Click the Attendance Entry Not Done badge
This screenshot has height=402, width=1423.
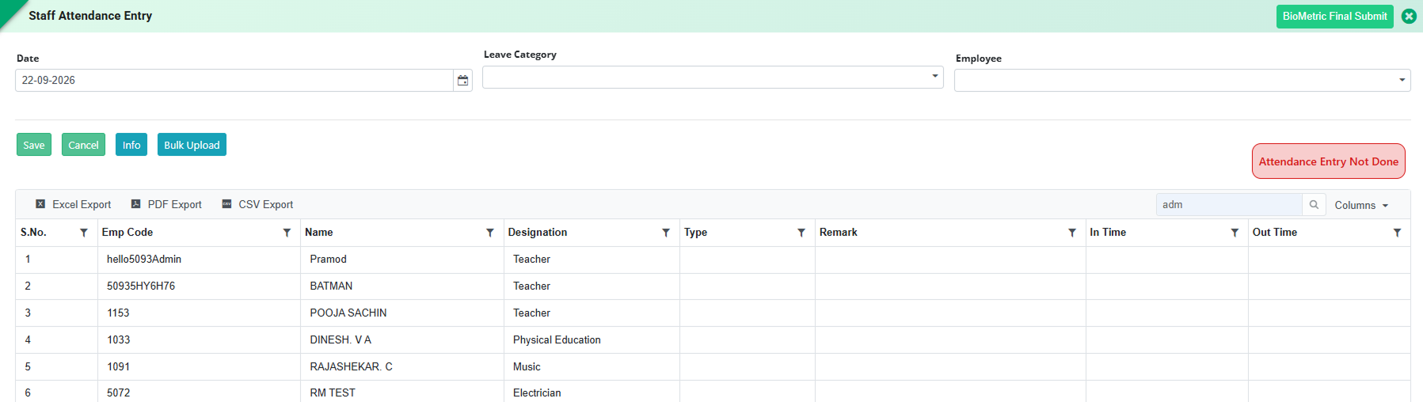1328,161
